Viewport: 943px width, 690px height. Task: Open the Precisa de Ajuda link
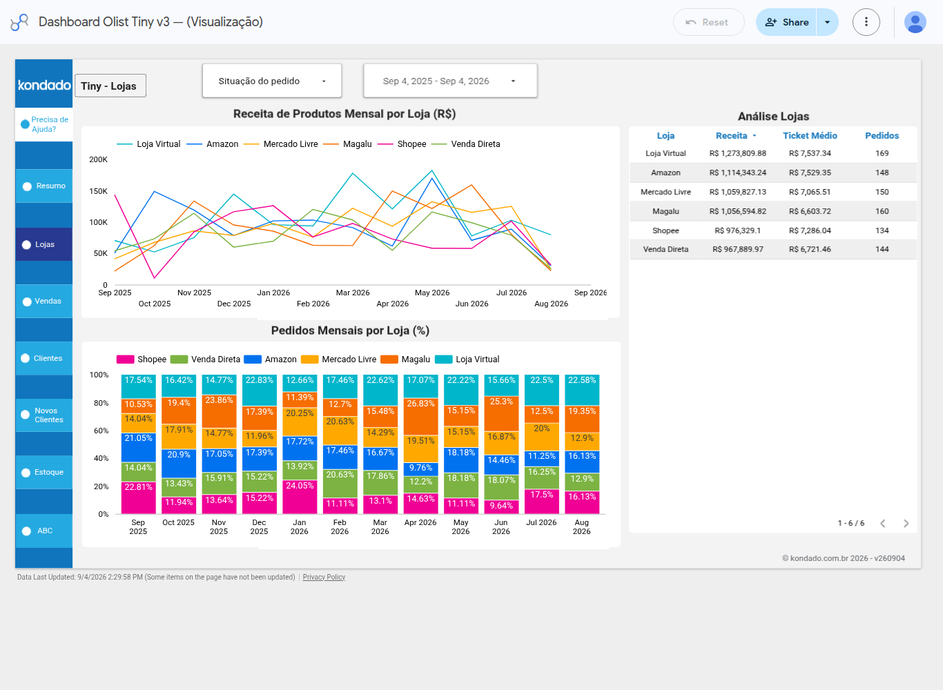[44, 124]
